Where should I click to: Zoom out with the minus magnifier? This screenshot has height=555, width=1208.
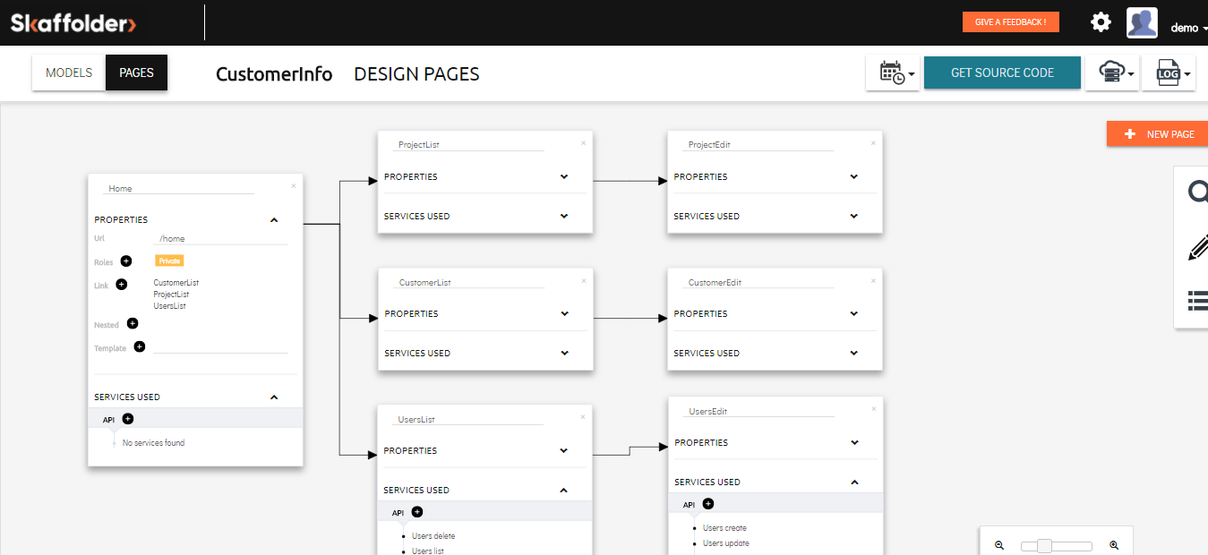click(x=999, y=545)
